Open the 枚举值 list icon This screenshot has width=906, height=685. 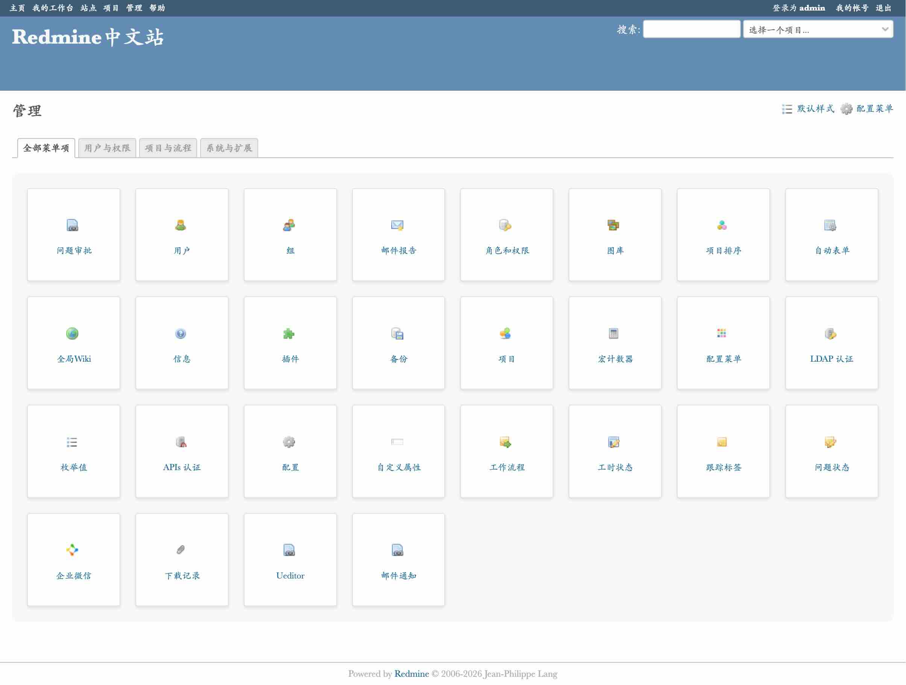pyautogui.click(x=73, y=442)
